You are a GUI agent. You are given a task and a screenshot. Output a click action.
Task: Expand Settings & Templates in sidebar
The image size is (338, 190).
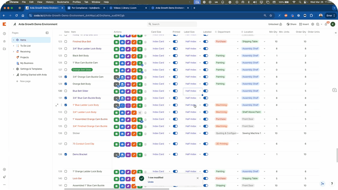point(13,69)
